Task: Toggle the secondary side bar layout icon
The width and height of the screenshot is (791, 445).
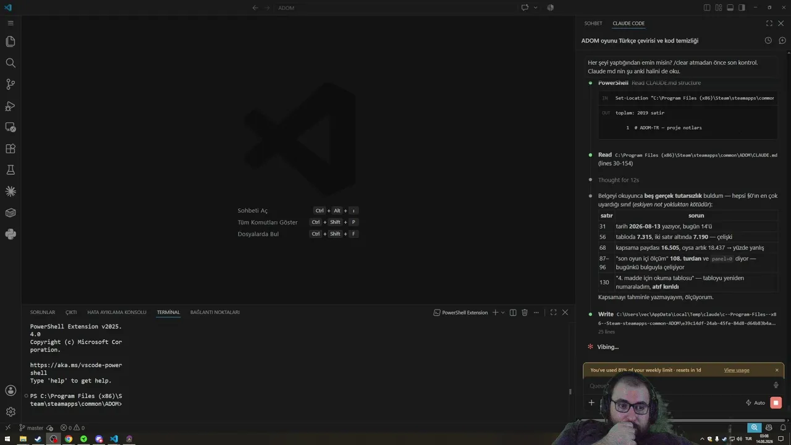Action: click(x=742, y=7)
